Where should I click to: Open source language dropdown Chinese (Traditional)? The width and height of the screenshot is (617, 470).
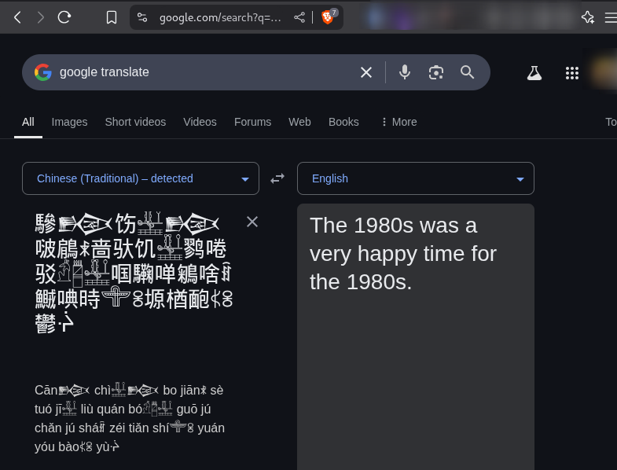[x=141, y=178]
